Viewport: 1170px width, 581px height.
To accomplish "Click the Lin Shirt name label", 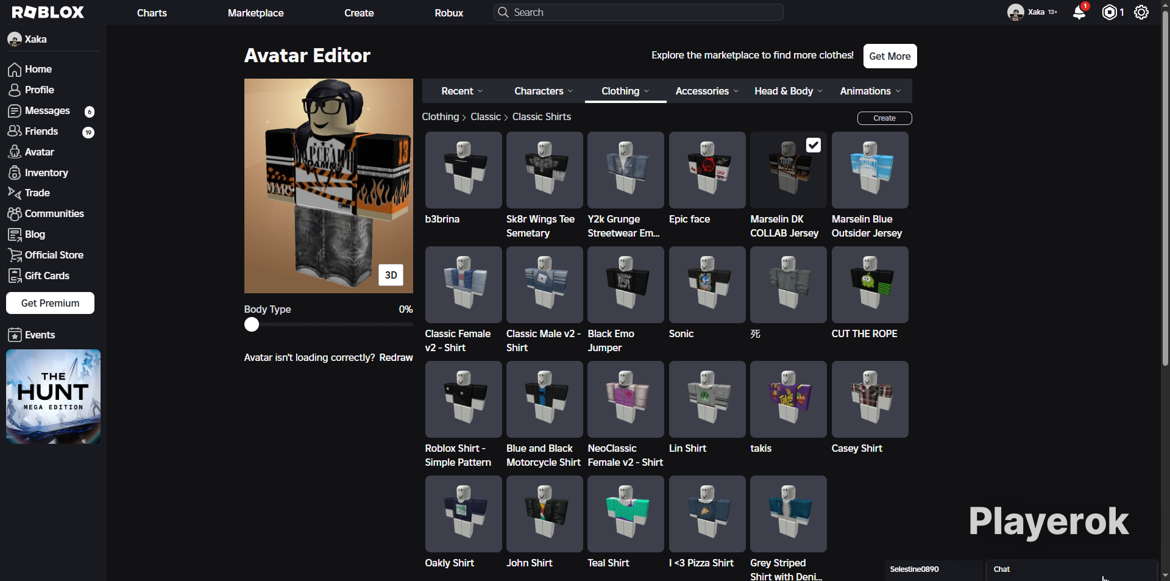I will (x=687, y=448).
